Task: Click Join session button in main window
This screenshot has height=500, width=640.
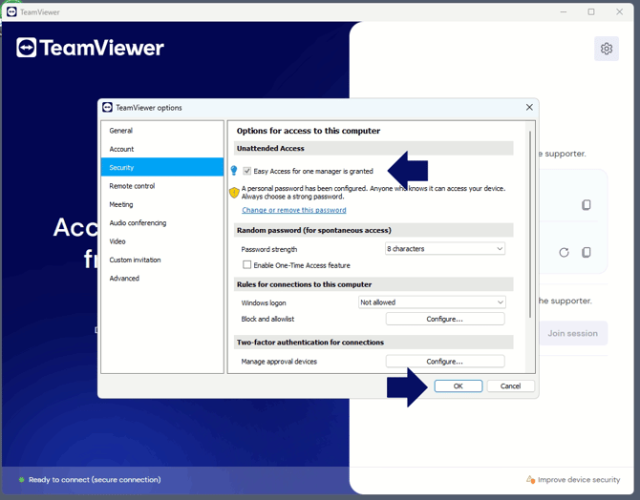Action: (572, 333)
